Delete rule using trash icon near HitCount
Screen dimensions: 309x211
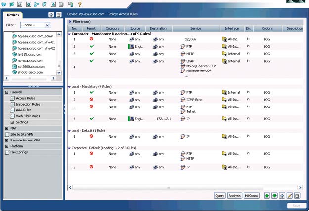pos(297,196)
